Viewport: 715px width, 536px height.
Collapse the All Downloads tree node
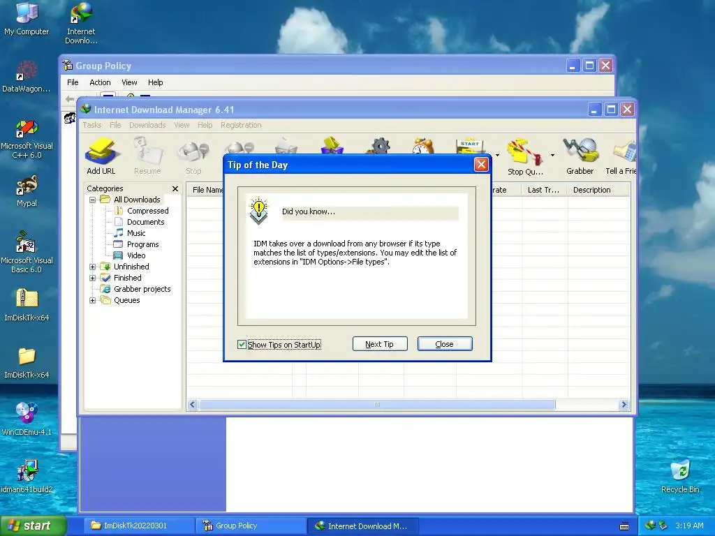pos(93,200)
